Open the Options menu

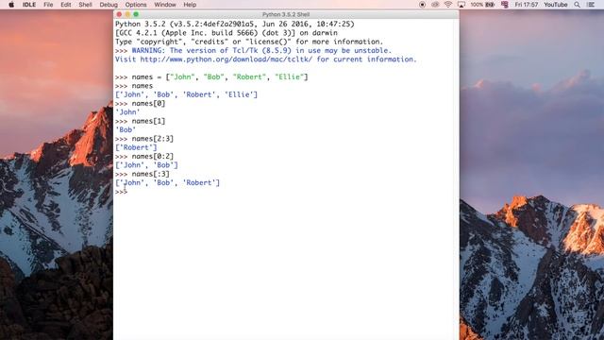[136, 5]
